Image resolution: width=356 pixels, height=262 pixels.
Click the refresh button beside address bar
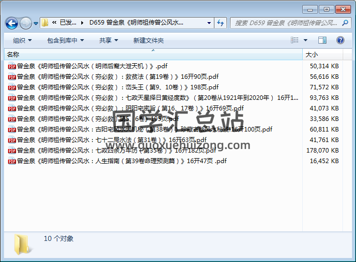pos(220,23)
